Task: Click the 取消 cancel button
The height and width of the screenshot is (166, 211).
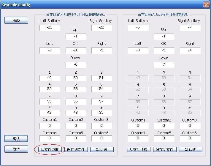Action: click(16, 149)
